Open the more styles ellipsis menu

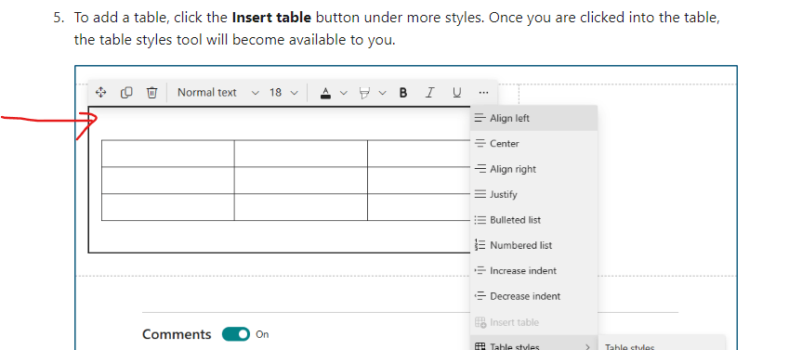pos(483,93)
